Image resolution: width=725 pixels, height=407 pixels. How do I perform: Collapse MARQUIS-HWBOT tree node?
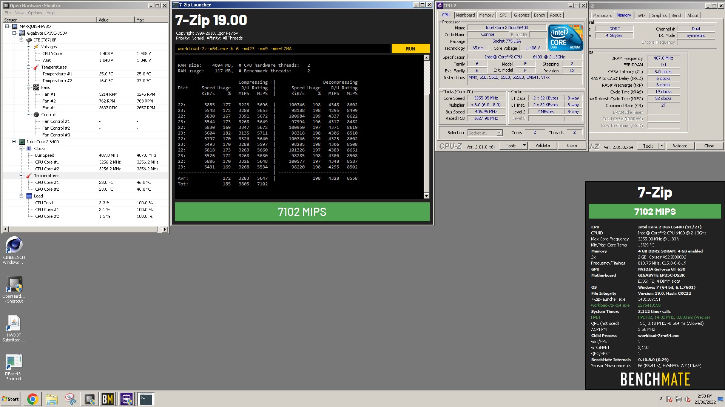pyautogui.click(x=7, y=26)
